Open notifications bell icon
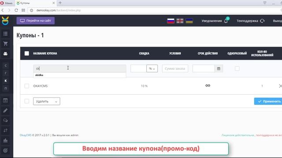The height and width of the screenshot is (158, 282). [x=226, y=21]
